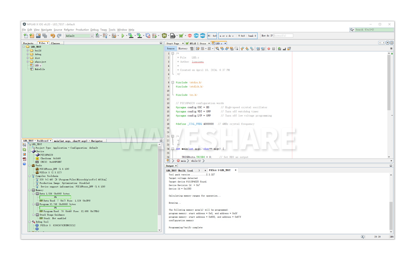This screenshot has height=259, width=414.
Task: Select the Build Project hammer icon
Action: pyautogui.click(x=97, y=36)
